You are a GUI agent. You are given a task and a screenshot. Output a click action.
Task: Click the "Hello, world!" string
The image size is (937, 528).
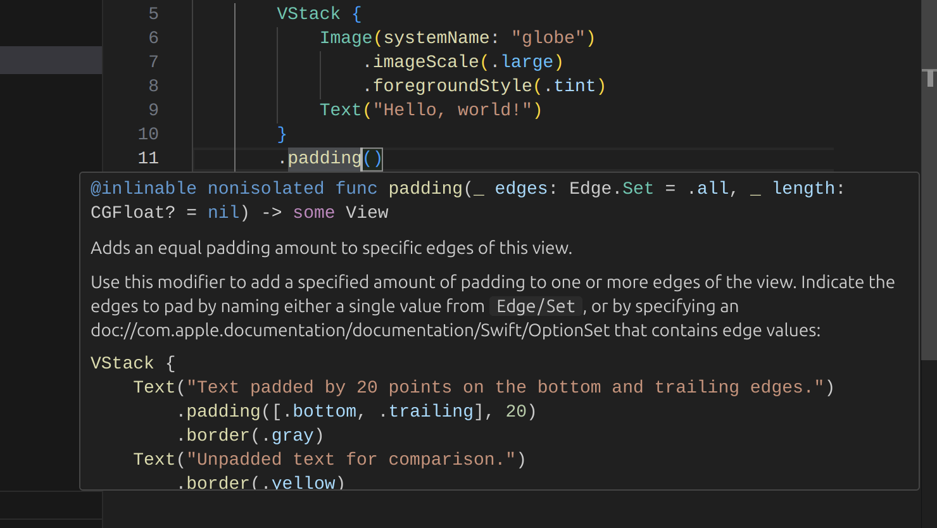[x=453, y=110]
